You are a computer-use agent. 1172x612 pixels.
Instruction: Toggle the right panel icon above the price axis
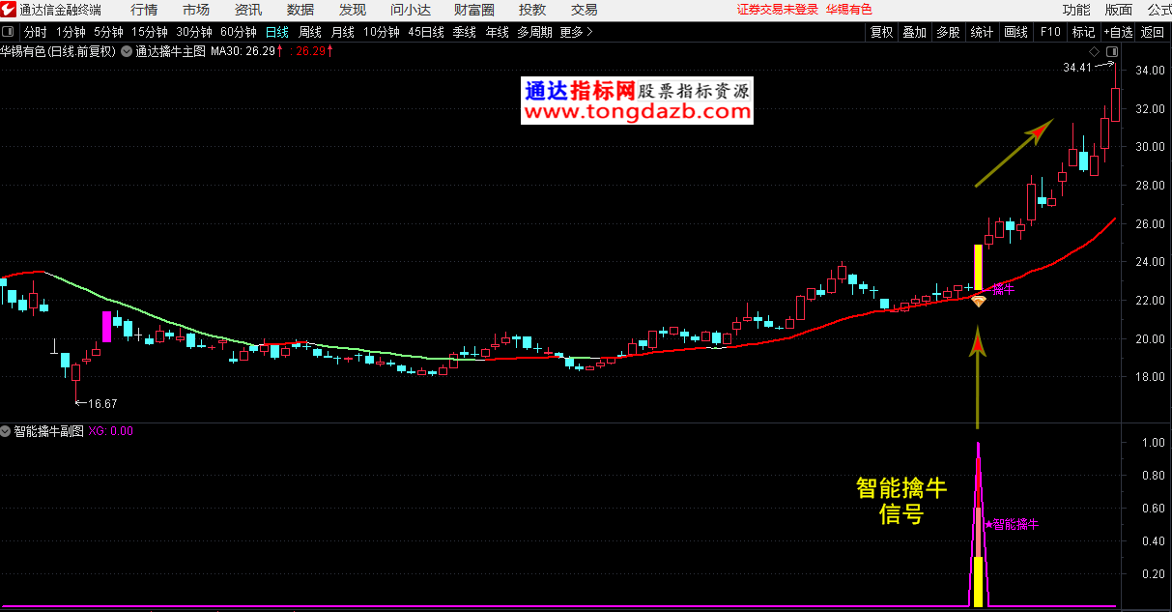[x=1112, y=51]
